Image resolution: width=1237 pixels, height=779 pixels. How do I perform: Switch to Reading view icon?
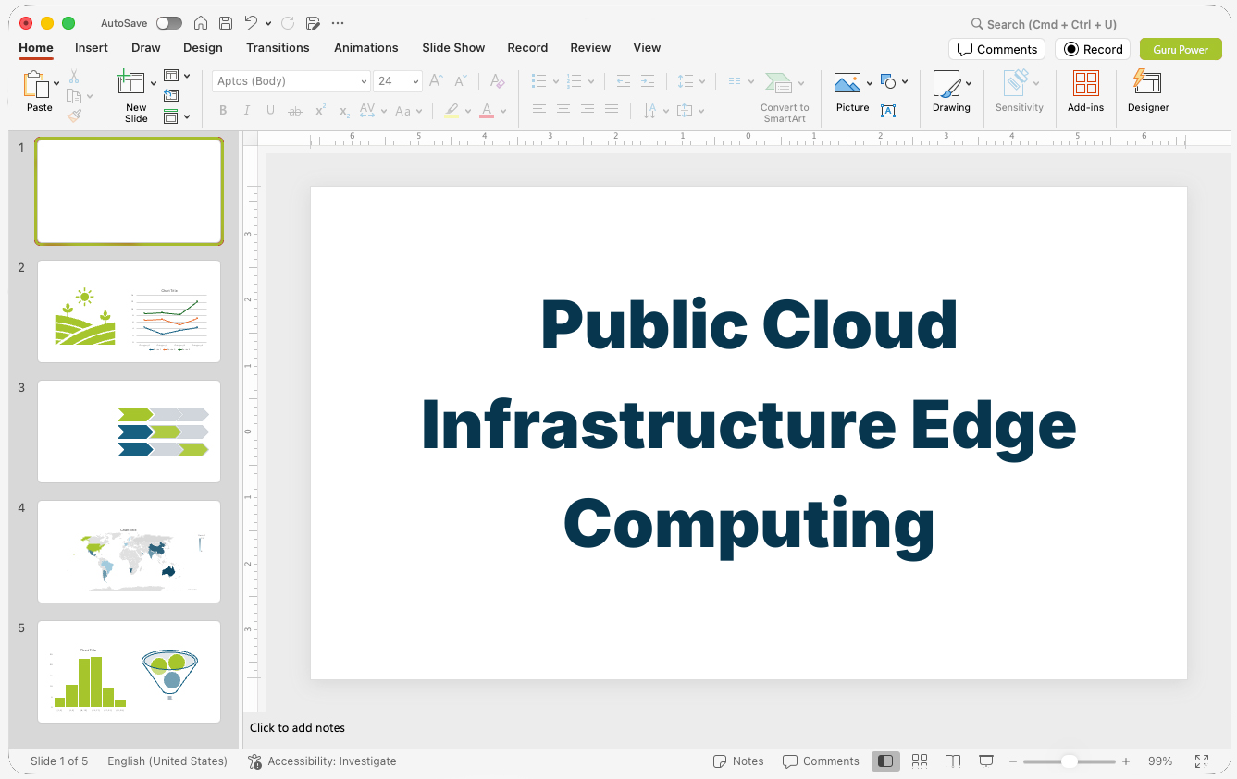(953, 761)
